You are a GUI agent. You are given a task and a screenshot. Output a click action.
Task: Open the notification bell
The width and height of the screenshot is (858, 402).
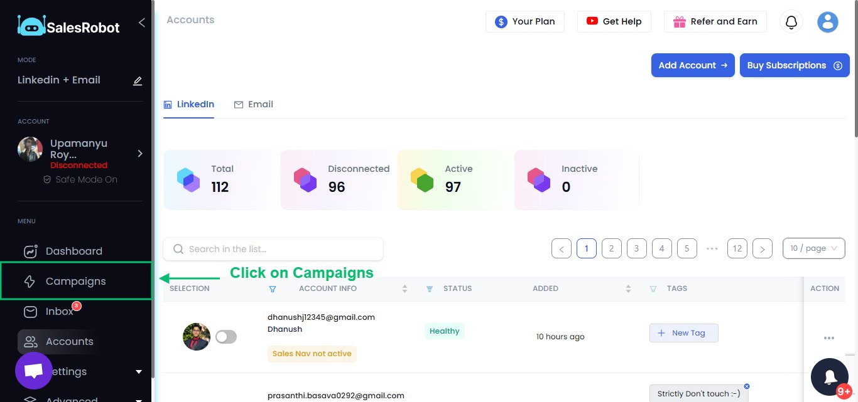(791, 21)
